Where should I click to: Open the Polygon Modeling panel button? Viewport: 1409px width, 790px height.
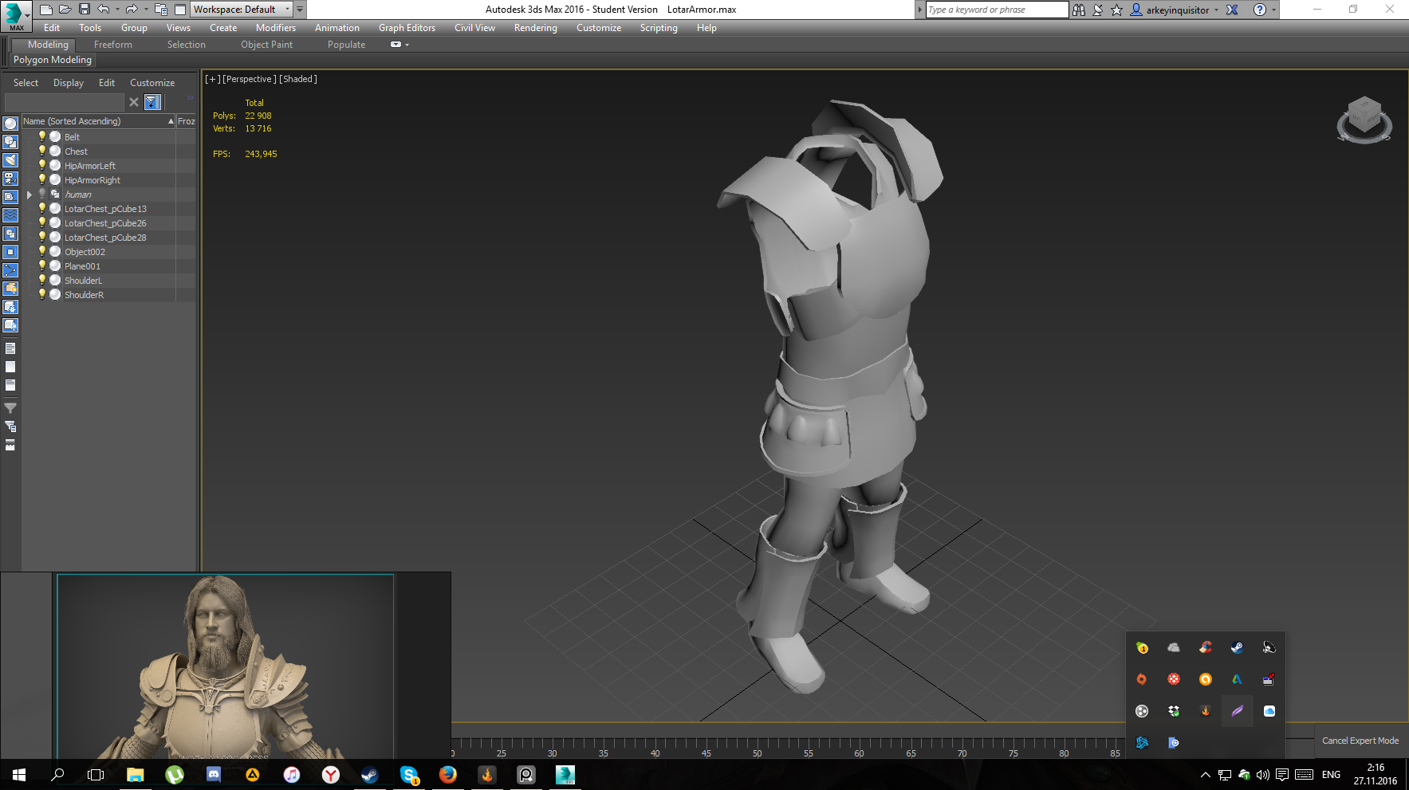coord(53,60)
